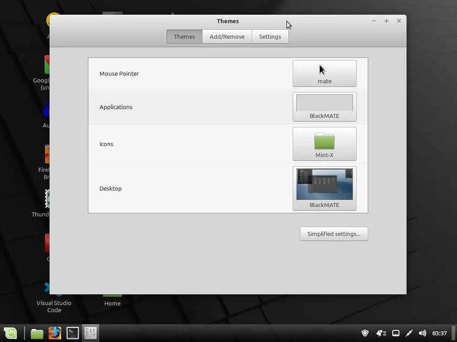The height and width of the screenshot is (342, 457).
Task: Close the Themes window
Action: (399, 21)
